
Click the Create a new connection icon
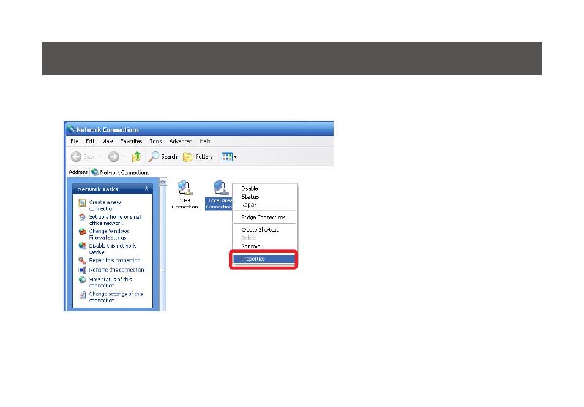[x=82, y=202]
